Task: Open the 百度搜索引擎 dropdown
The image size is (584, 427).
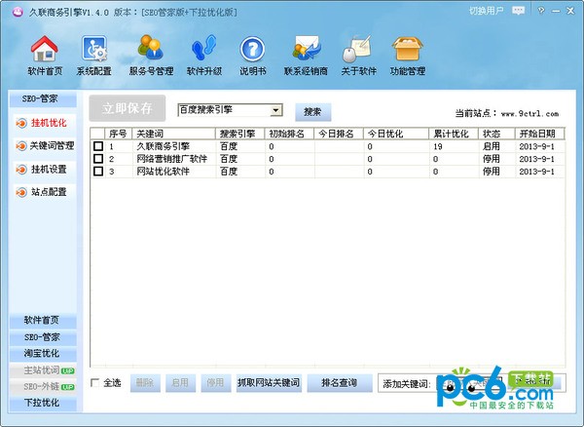Action: pyautogui.click(x=230, y=110)
